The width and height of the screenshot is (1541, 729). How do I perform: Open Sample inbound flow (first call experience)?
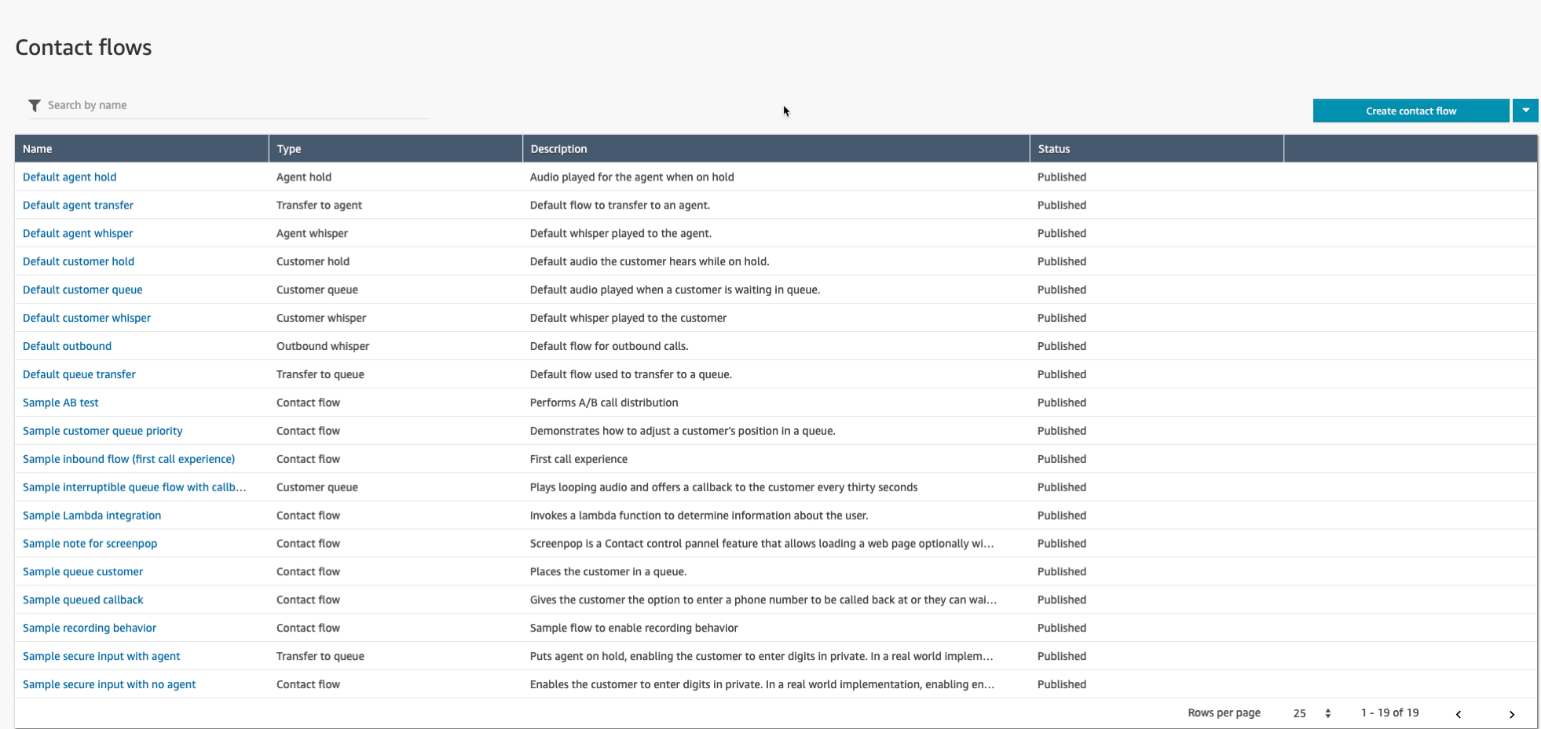(x=129, y=459)
